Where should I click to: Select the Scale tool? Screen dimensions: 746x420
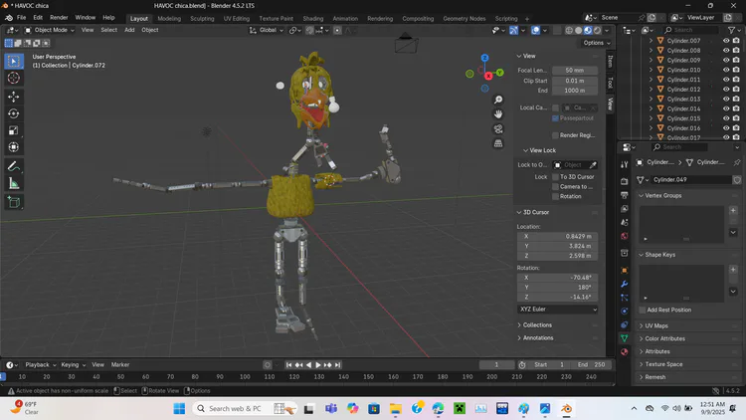(x=14, y=130)
